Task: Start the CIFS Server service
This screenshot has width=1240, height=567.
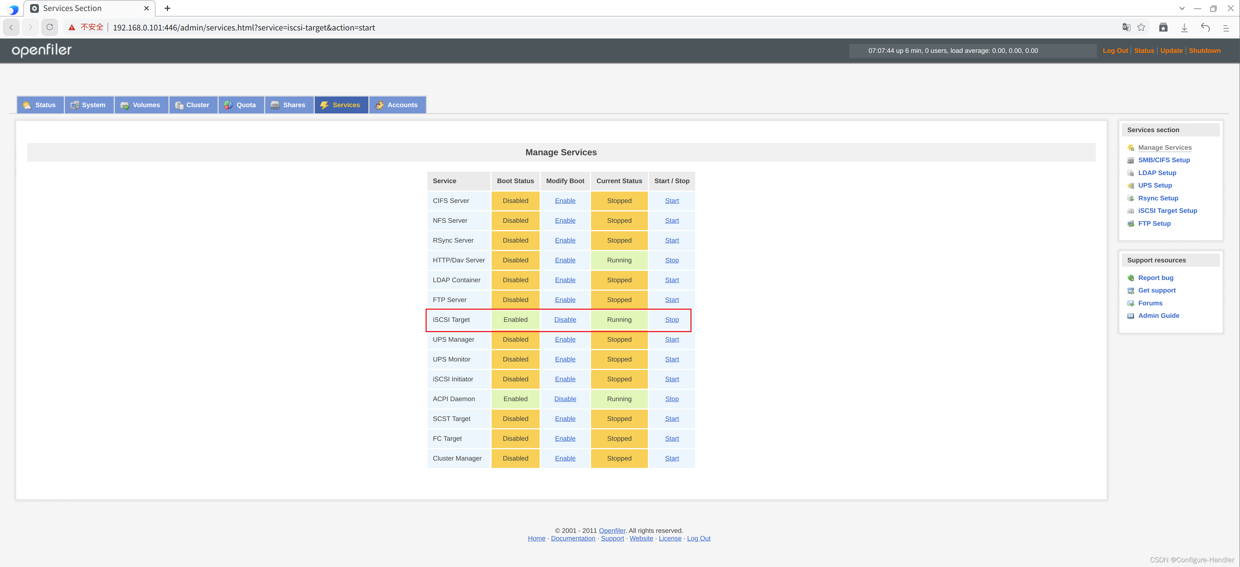Action: (671, 201)
